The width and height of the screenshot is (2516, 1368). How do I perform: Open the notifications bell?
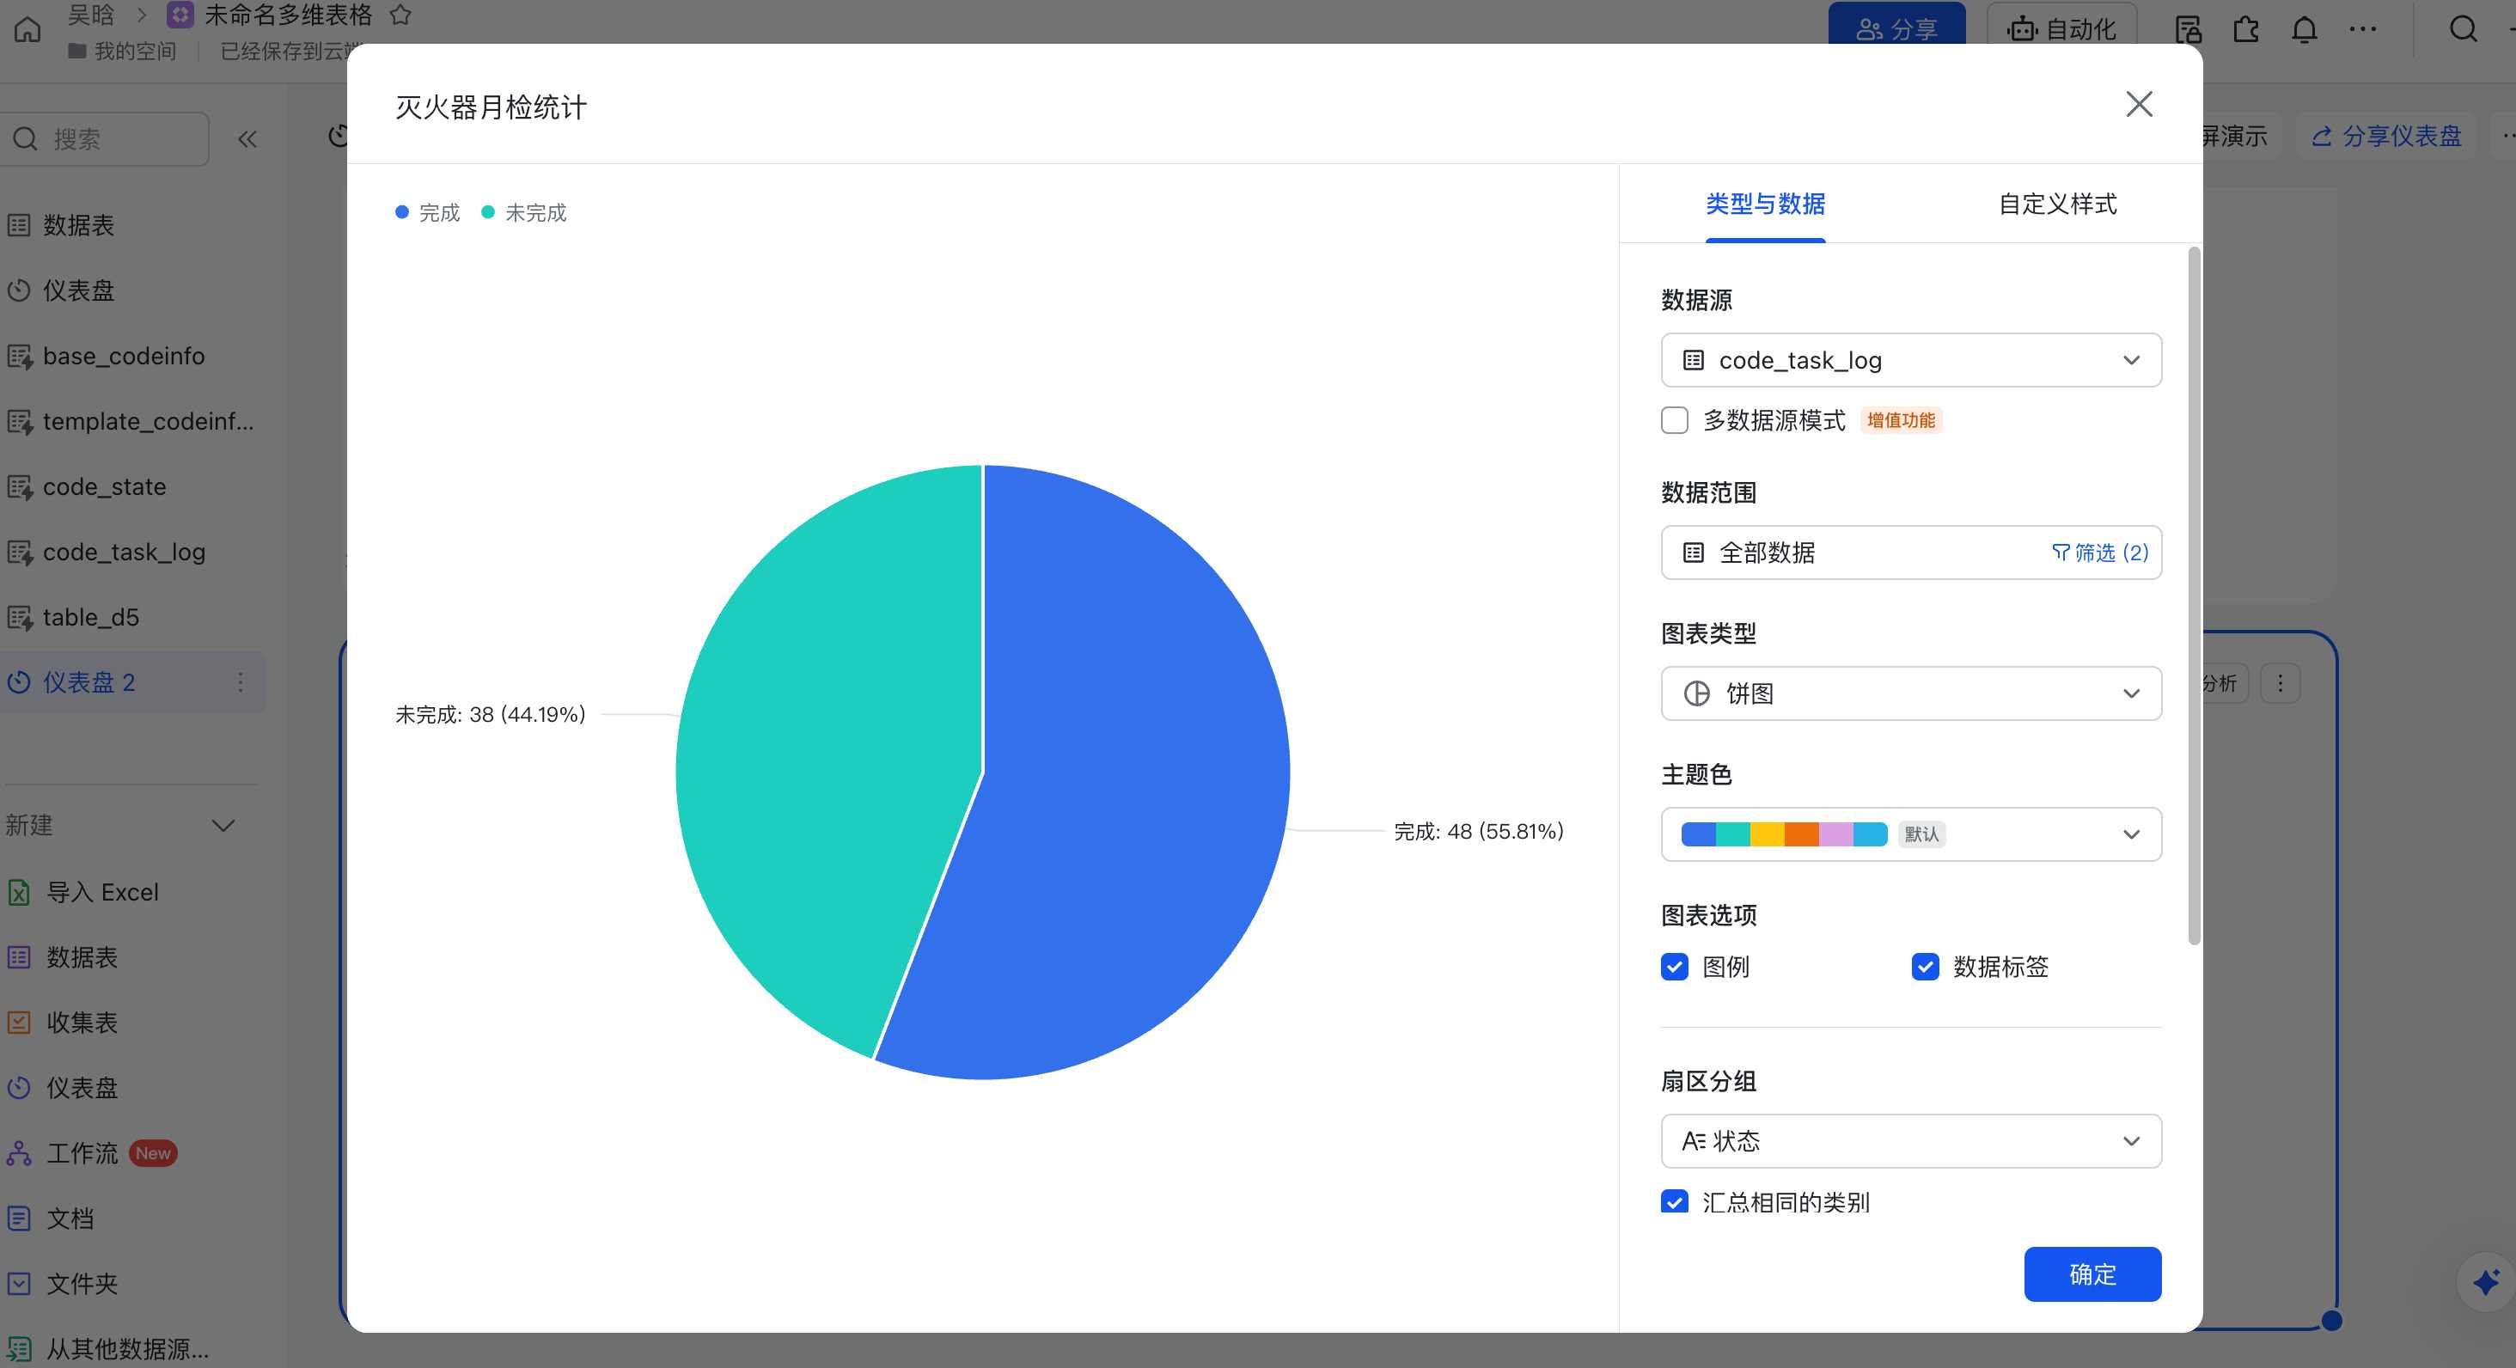2304,29
